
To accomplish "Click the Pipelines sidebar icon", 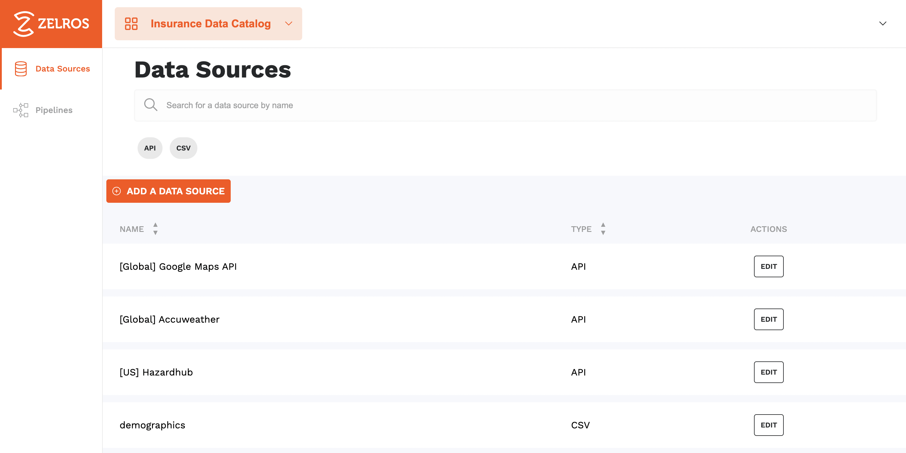I will pyautogui.click(x=20, y=110).
